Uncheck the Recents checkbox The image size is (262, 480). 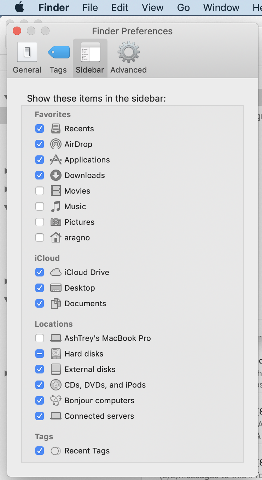[x=40, y=128]
